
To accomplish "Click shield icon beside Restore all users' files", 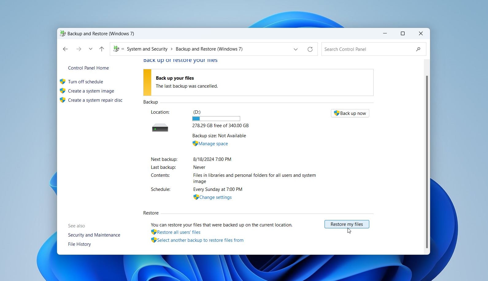I will tap(154, 232).
